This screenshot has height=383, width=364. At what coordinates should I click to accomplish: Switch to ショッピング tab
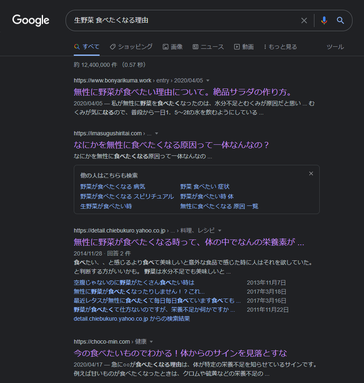131,47
